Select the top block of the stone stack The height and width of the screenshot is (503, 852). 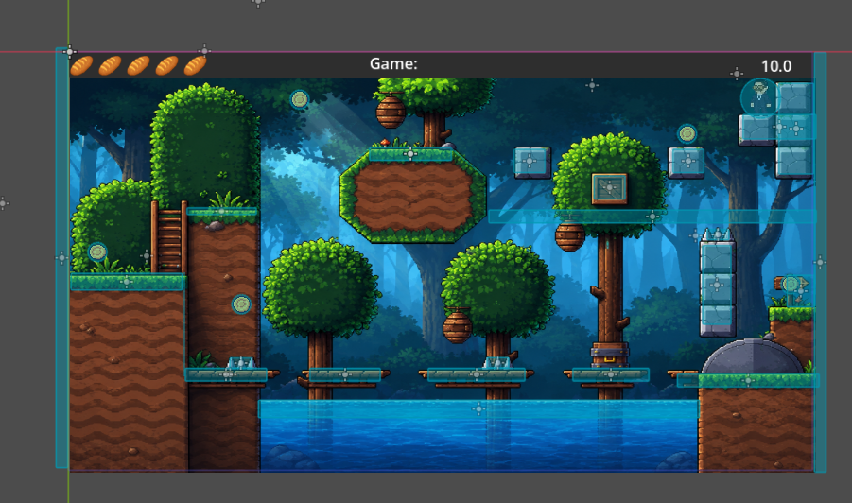coord(717,257)
